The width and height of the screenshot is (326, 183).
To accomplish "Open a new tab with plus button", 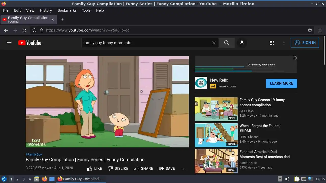I will pyautogui.click(x=62, y=20).
